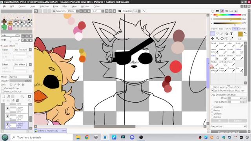Image resolution: width=251 pixels, height=141 pixels.
Task: Open the rotation angle dropdown
Action: [x=103, y=11]
